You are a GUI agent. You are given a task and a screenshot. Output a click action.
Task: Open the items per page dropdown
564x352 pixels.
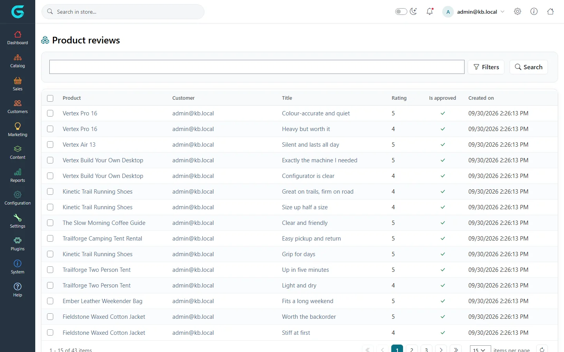480,350
